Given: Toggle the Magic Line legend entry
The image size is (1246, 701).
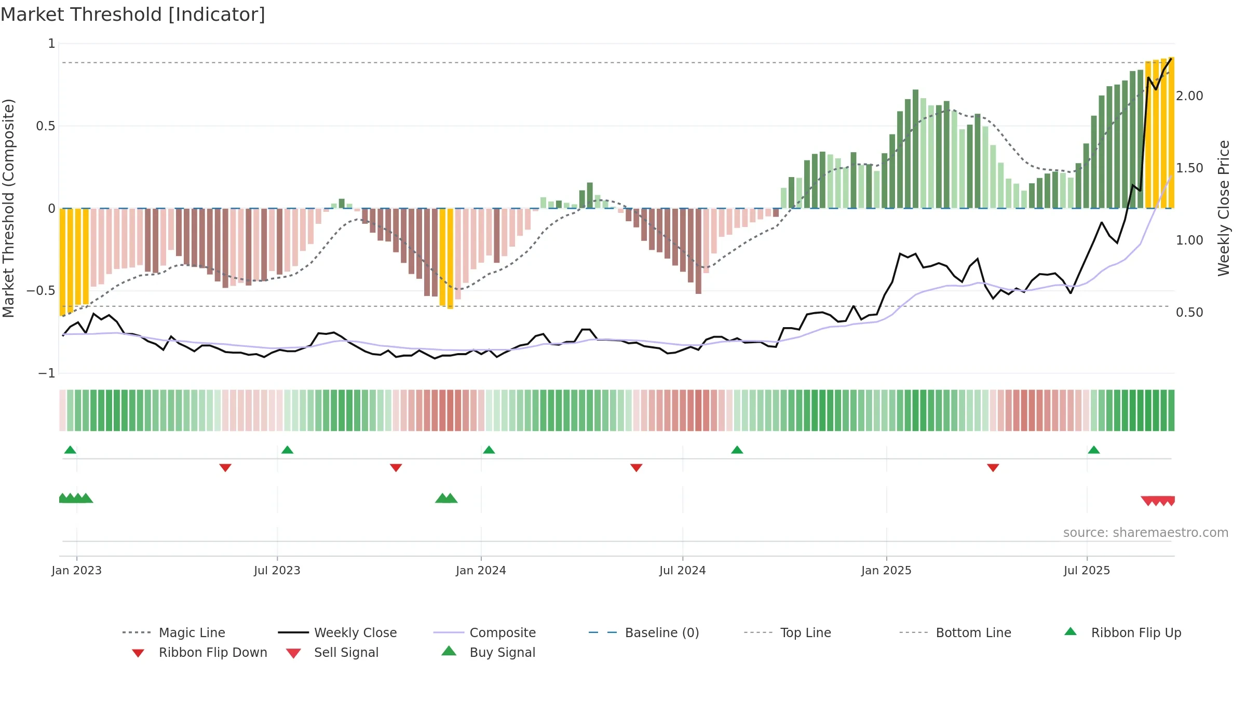Looking at the screenshot, I should [174, 632].
